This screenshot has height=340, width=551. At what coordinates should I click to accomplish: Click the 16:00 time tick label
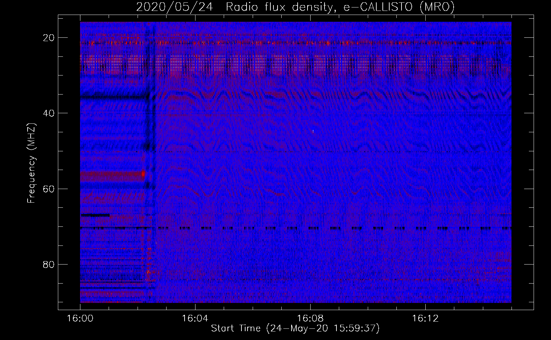(x=80, y=319)
